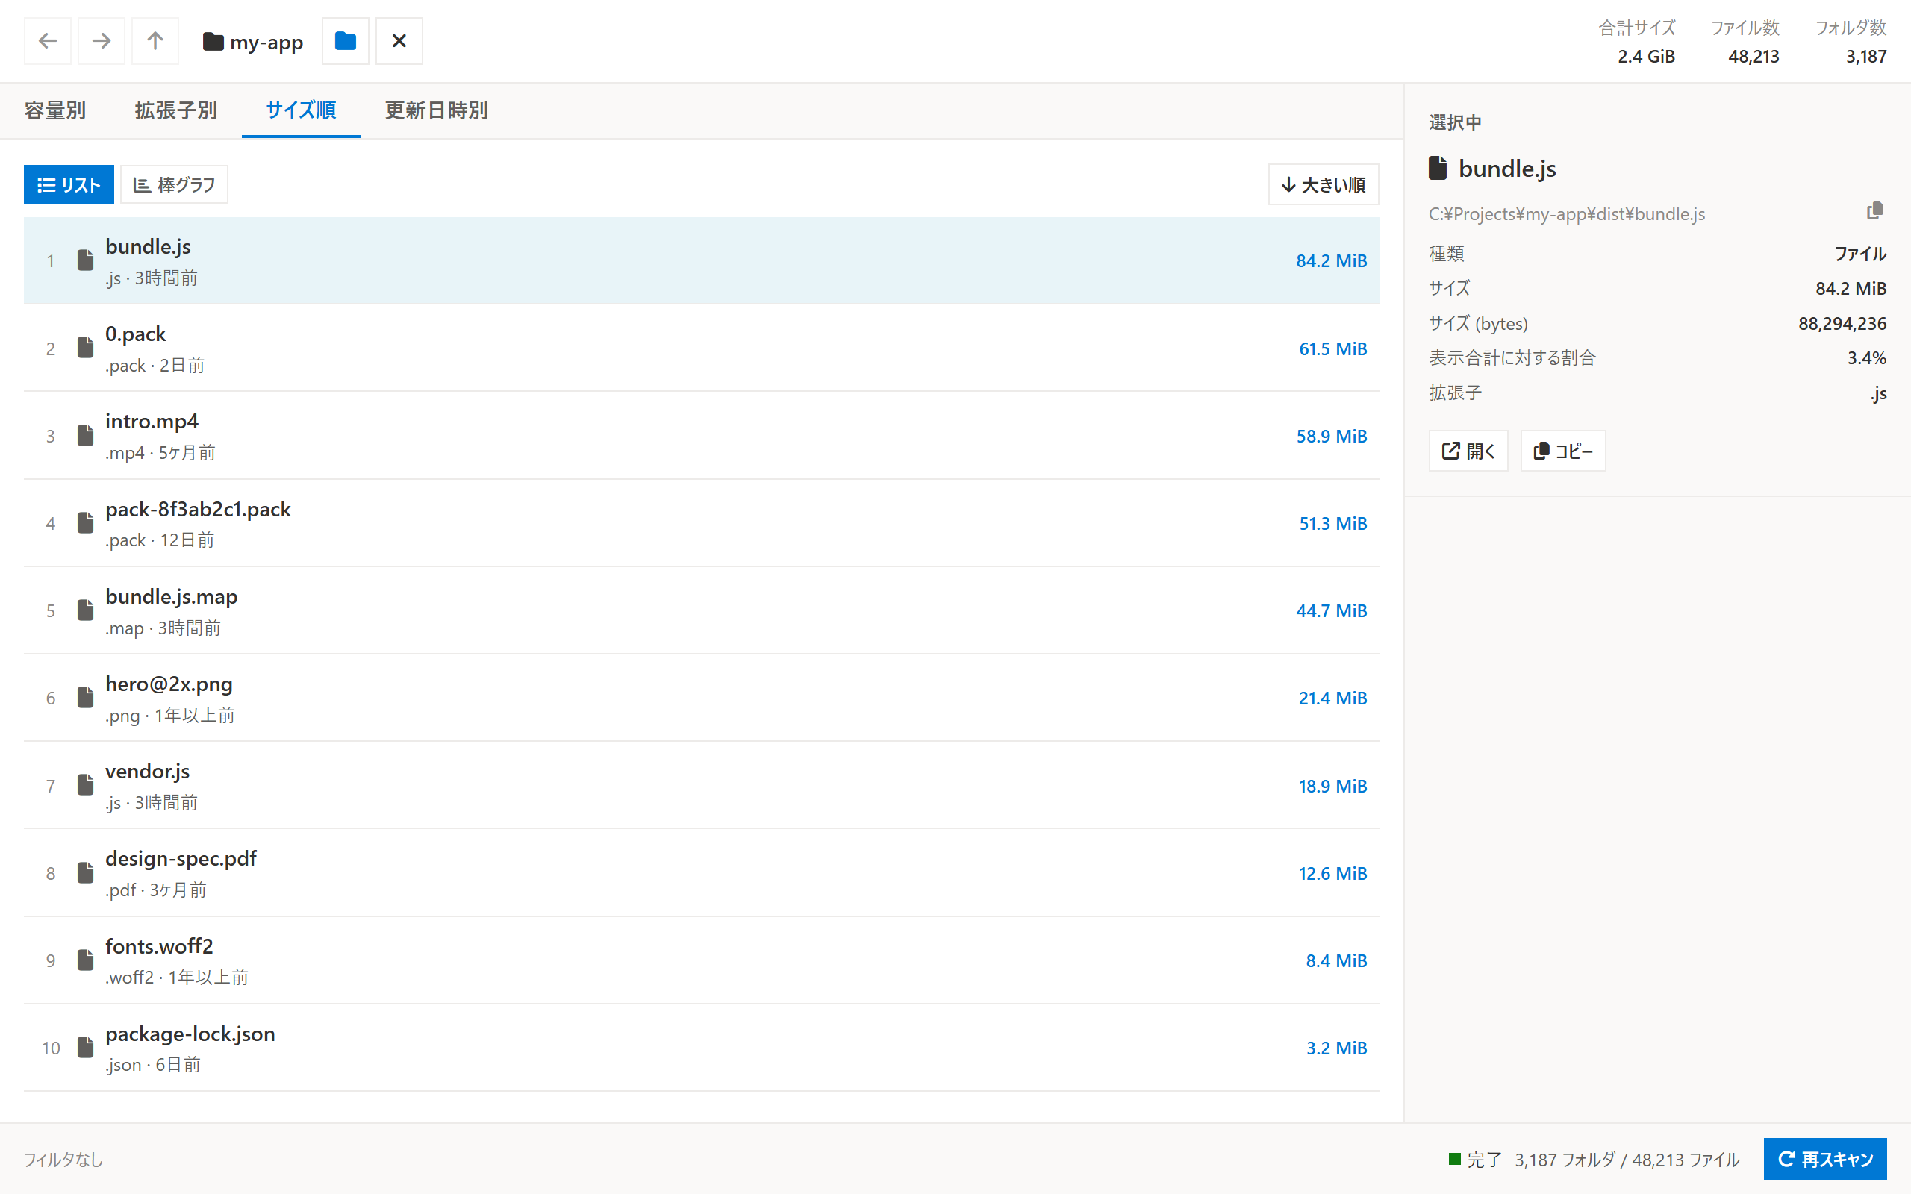Click file icon next to intro.mp4
The image size is (1911, 1194).
85,435
